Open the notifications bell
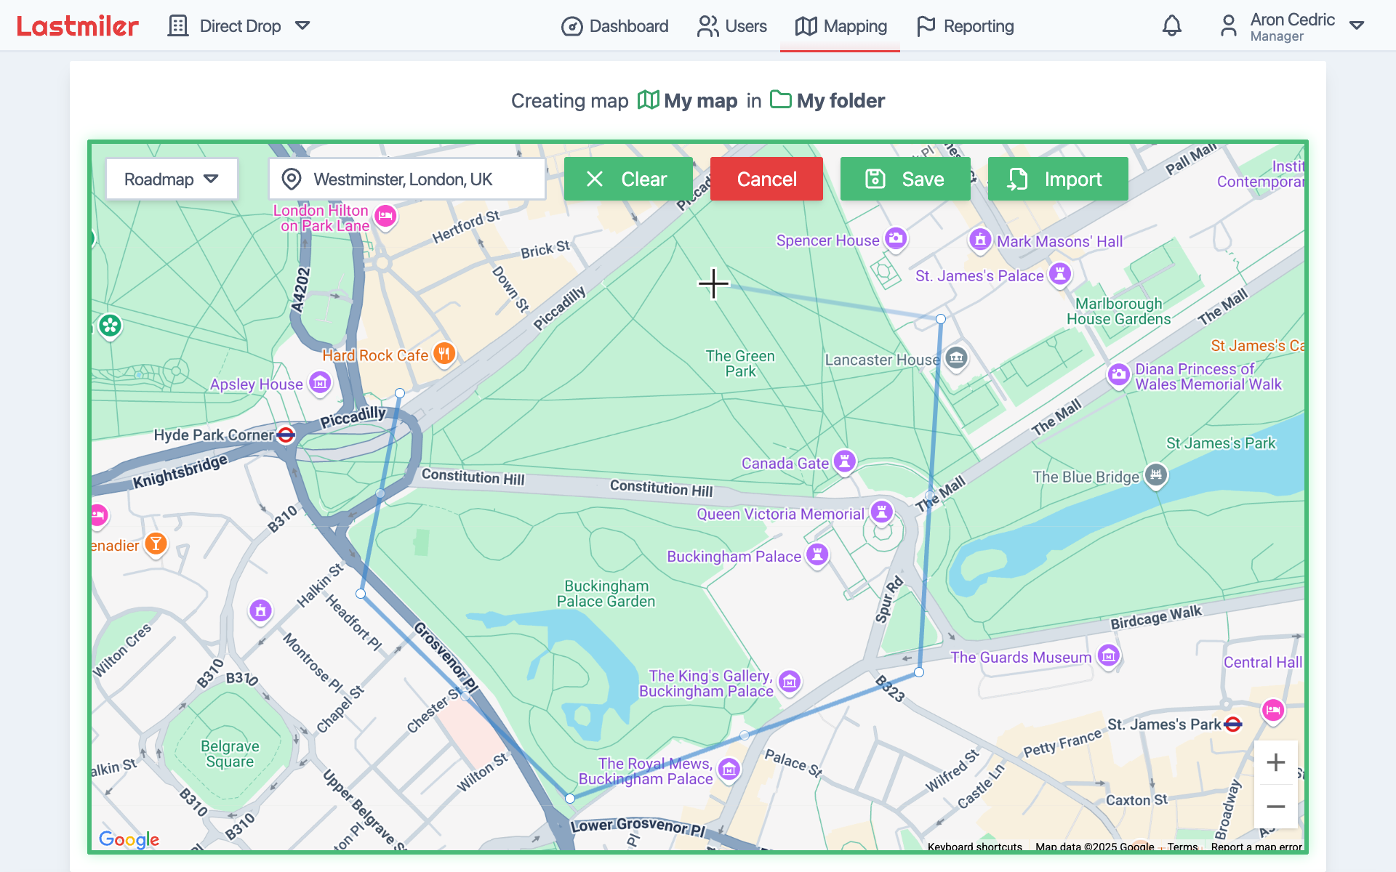 pos(1171,26)
